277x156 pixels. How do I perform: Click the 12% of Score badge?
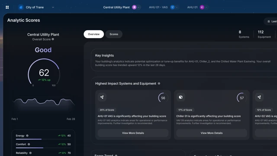[264, 110]
